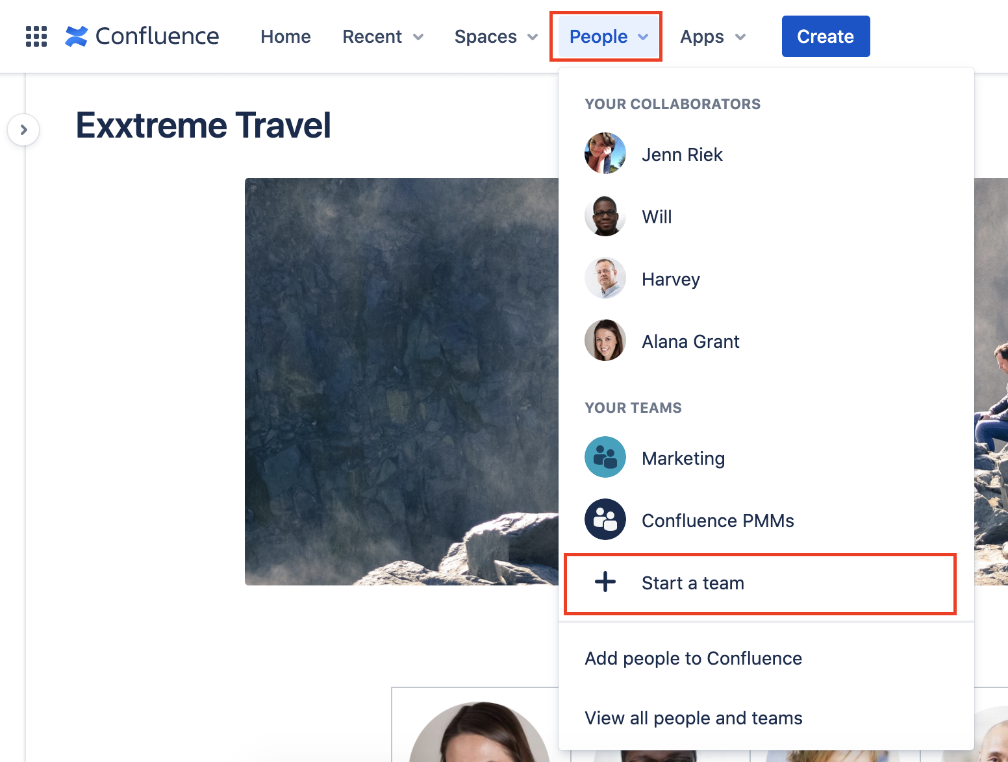Viewport: 1008px width, 762px height.
Task: Select collaborator Jenn Riek by name
Action: click(x=682, y=154)
